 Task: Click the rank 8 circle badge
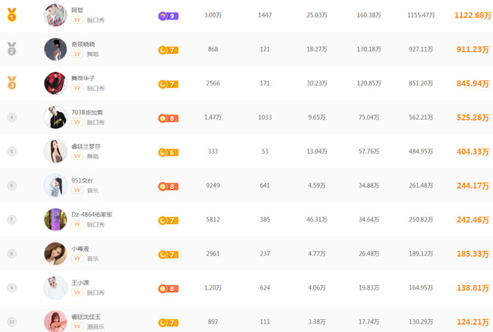(x=11, y=253)
